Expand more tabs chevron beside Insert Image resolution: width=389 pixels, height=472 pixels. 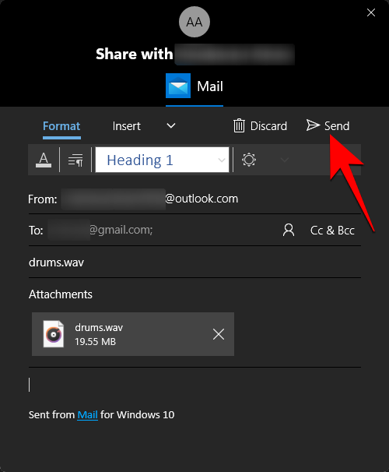171,126
